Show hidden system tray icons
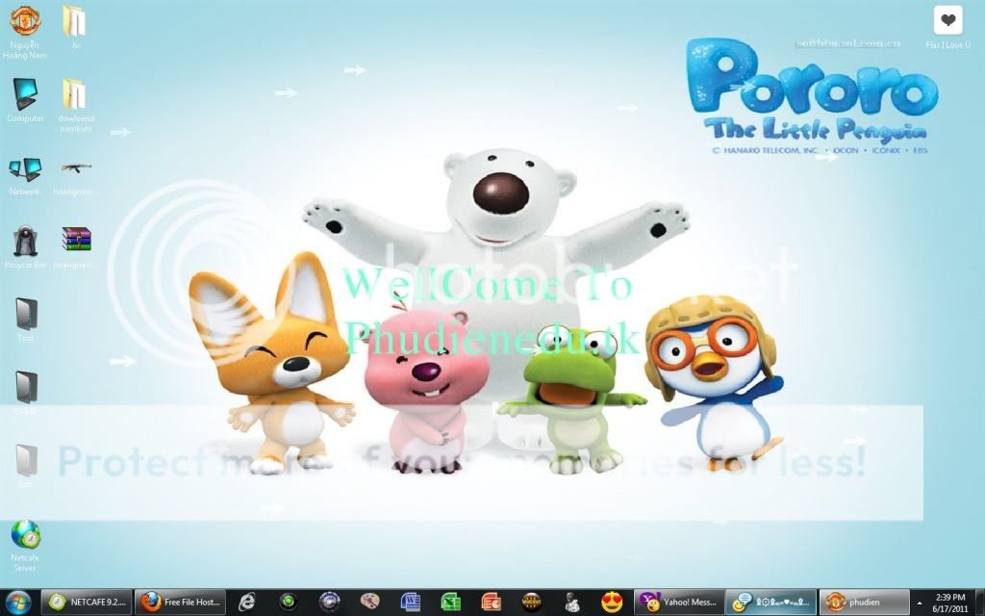985x616 pixels. (923, 603)
